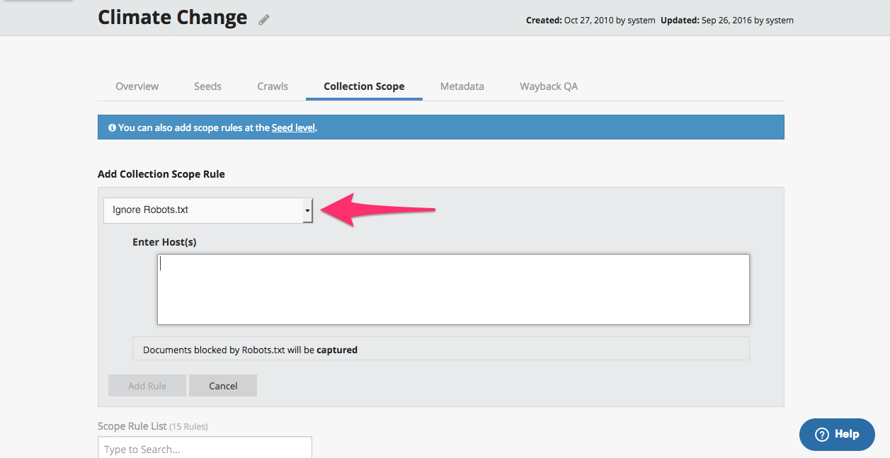Open the Help button
Screen dimensions: 890x458
coord(837,435)
